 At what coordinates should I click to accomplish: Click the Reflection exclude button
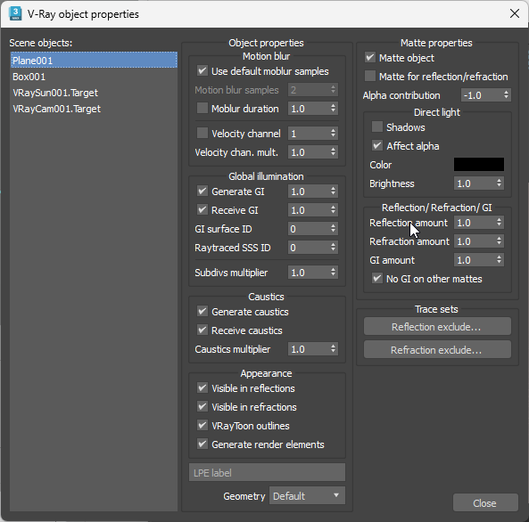click(x=437, y=327)
